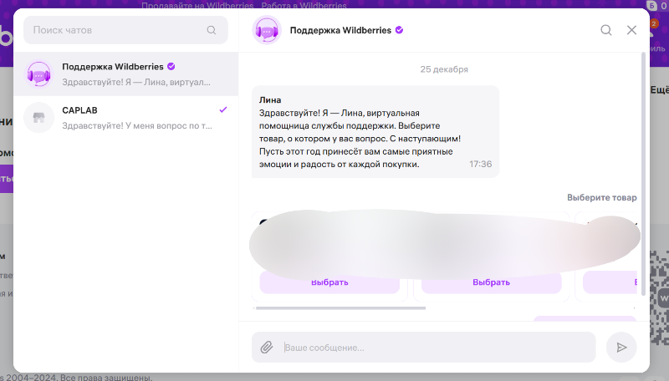The width and height of the screenshot is (669, 381).
Task: Click the Wildberries support avatar in the chat header
Action: click(266, 31)
